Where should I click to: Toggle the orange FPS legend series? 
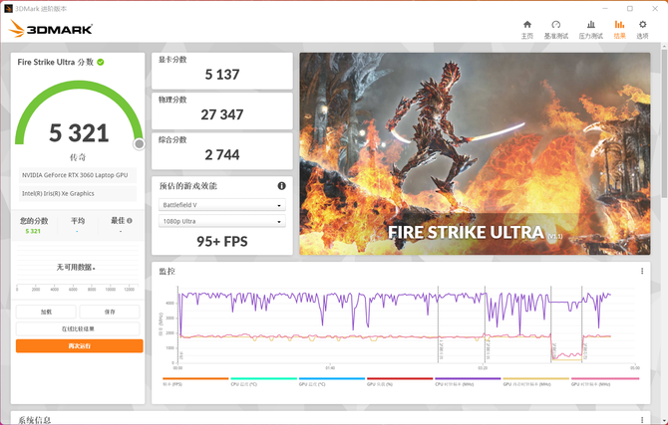pos(195,381)
